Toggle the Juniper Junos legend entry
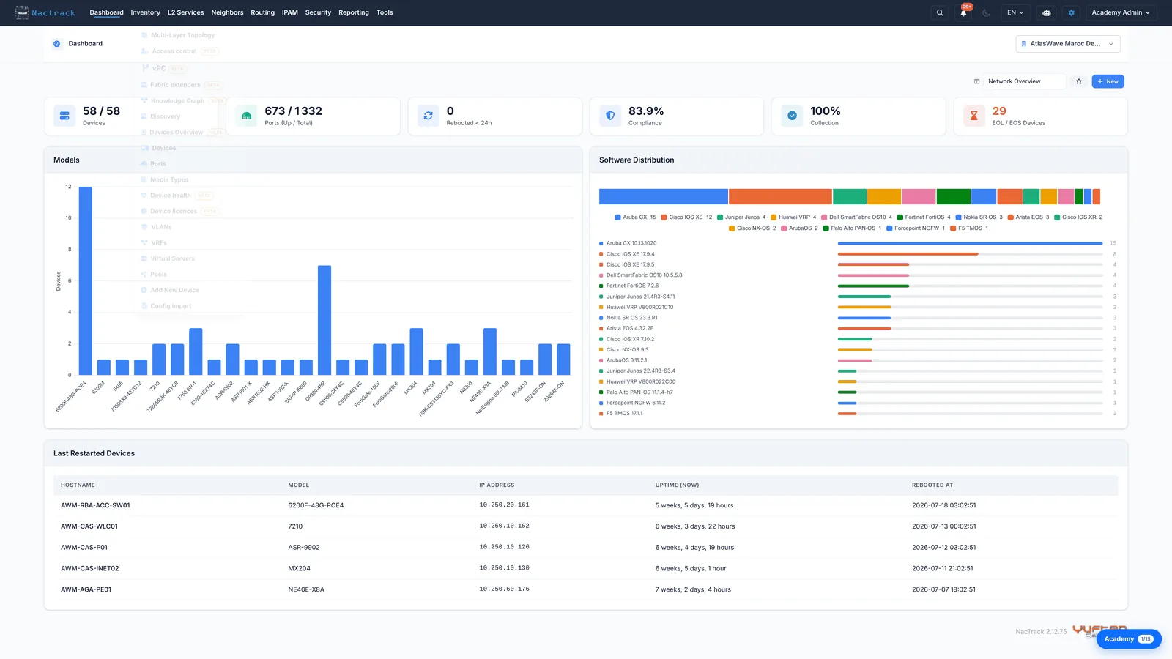 [741, 217]
